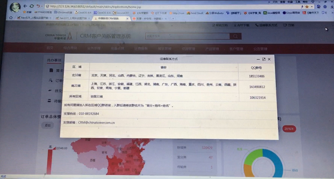This screenshot has width=334, height=179.
Task: Open the Linux常用 bookmark
Action: [291, 13]
